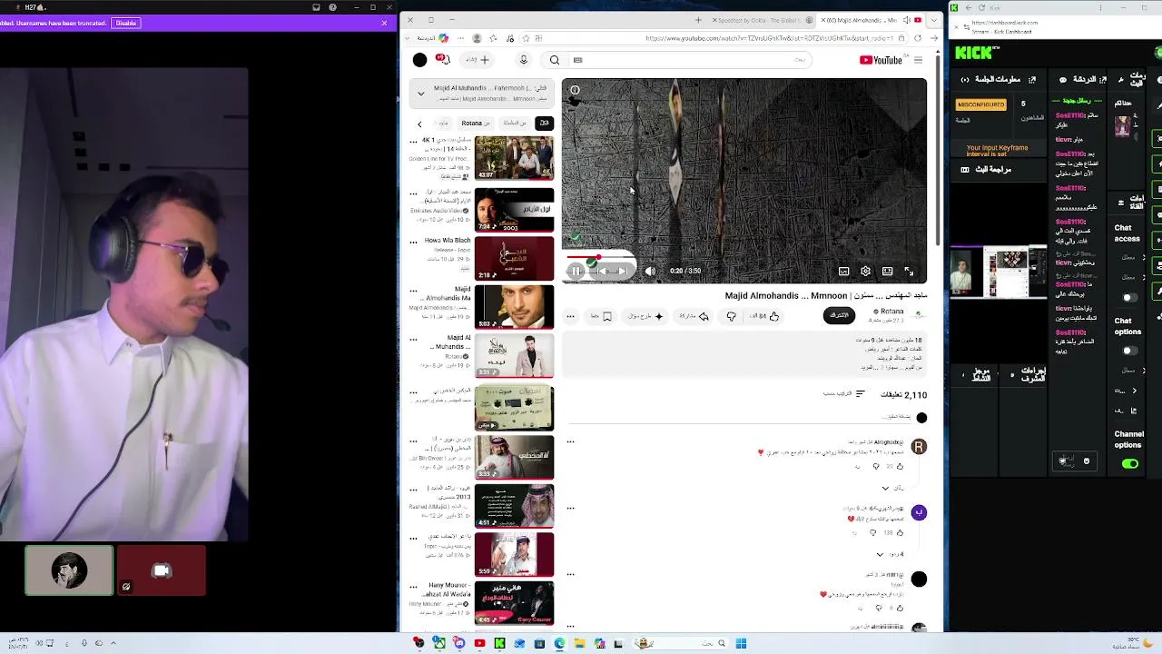The width and height of the screenshot is (1162, 654).
Task: Open the YouTube account avatar menu
Action: pyautogui.click(x=419, y=60)
